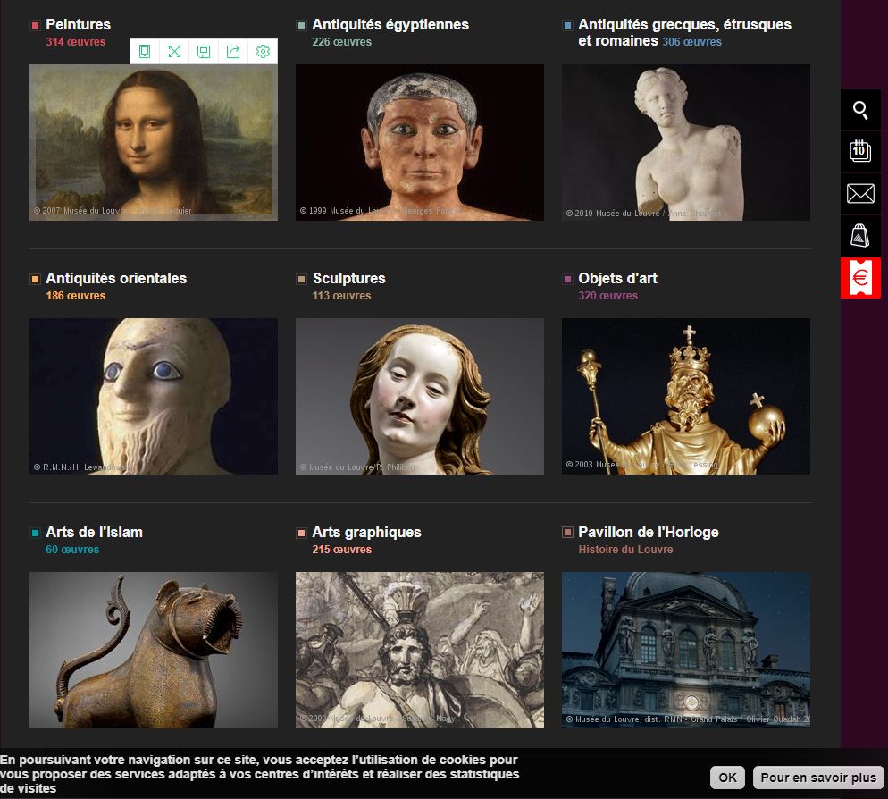Click the Egyptian scribe head thumbnail
Image resolution: width=888 pixels, height=799 pixels.
420,142
